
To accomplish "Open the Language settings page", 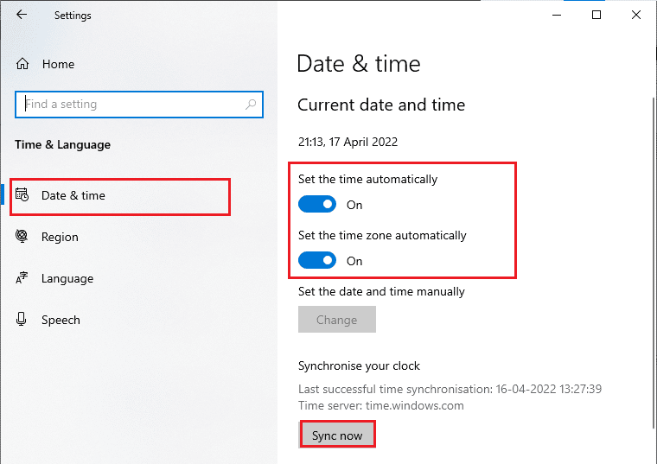I will pyautogui.click(x=67, y=278).
